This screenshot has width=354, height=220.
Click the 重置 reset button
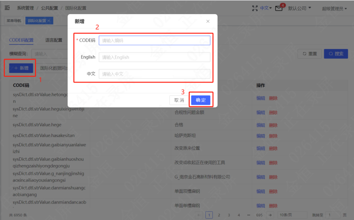point(310,54)
